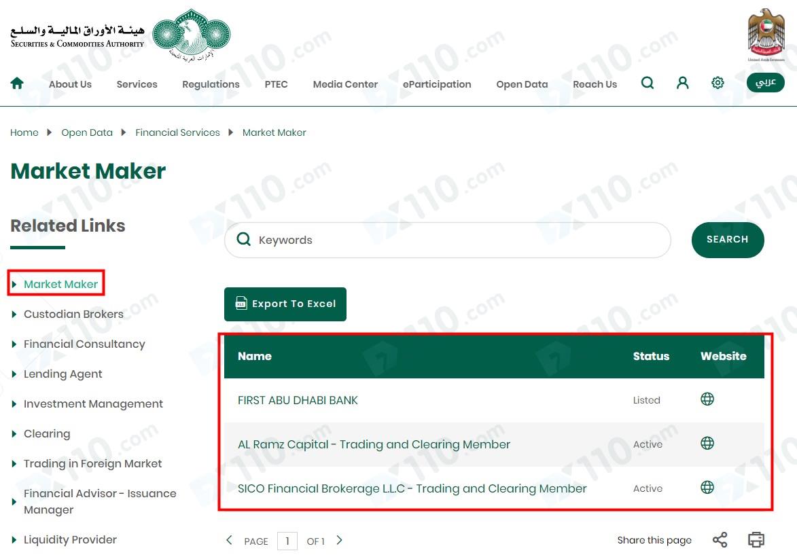The image size is (797, 555).
Task: Open the Services menu
Action: click(x=137, y=84)
